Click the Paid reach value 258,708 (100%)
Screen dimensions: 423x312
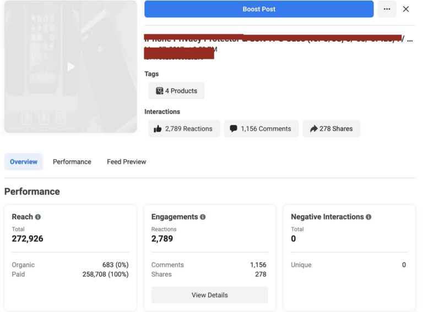(x=106, y=274)
